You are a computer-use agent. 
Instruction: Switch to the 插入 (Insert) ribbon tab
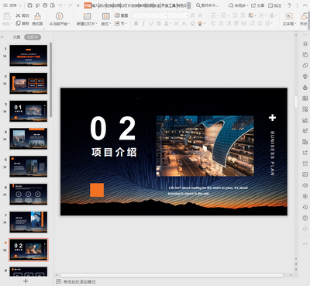[x=95, y=5]
